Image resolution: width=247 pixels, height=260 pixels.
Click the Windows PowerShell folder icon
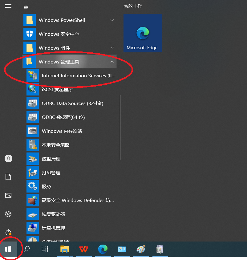click(x=30, y=20)
